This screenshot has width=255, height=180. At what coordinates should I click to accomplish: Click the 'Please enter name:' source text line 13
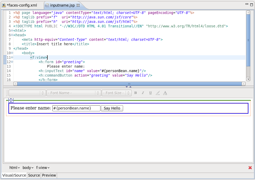pos(66,66)
